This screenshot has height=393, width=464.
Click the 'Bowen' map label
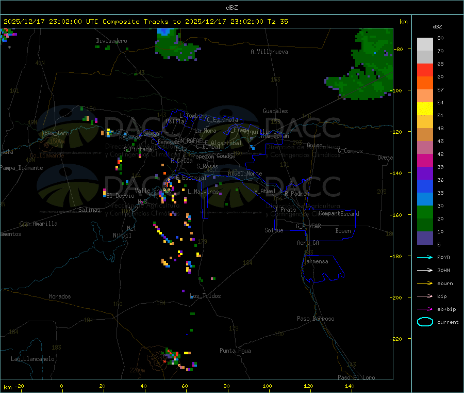coord(343,231)
